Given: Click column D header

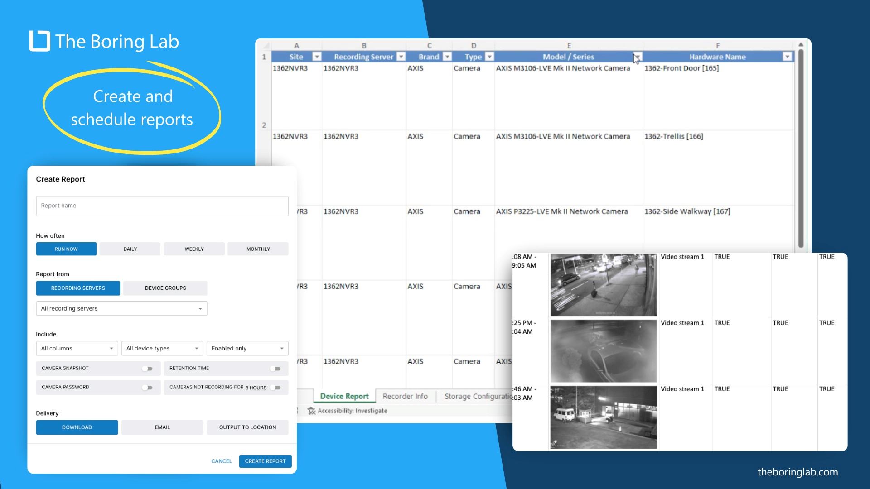Looking at the screenshot, I should [474, 45].
